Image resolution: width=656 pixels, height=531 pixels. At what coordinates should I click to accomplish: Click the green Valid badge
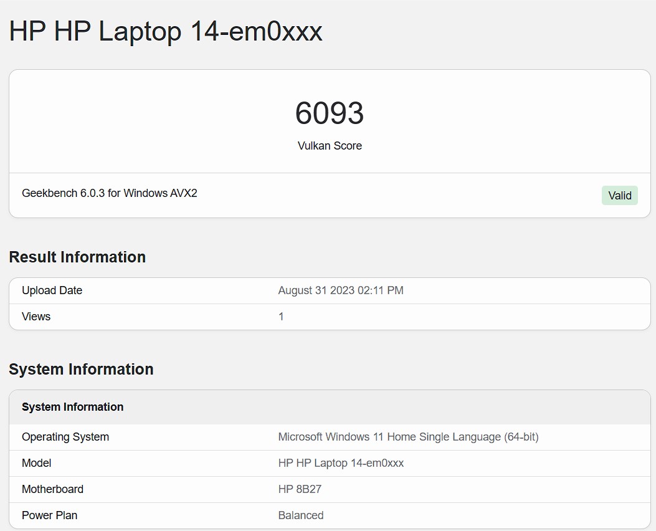click(x=620, y=196)
